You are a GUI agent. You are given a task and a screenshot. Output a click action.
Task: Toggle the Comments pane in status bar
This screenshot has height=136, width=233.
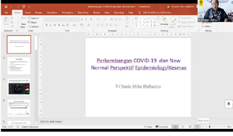162,127
